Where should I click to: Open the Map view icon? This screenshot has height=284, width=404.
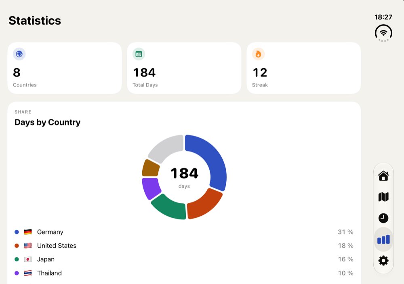[383, 197]
